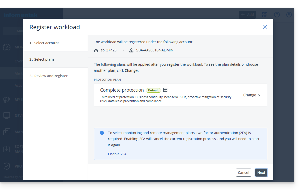The image size is (302, 190).
Task: Click the sb_37425 organization icon
Action: point(96,50)
